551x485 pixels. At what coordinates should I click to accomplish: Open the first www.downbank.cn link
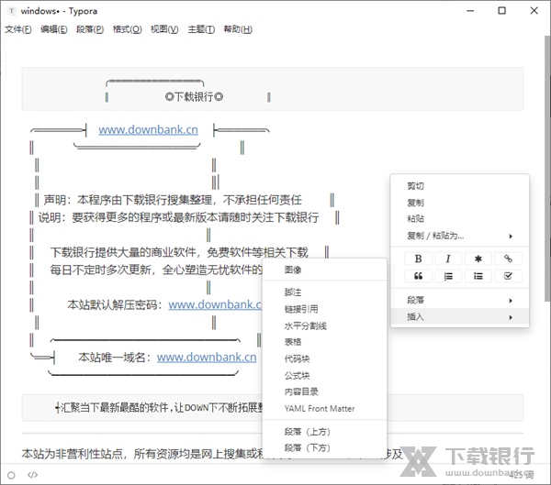coord(148,129)
